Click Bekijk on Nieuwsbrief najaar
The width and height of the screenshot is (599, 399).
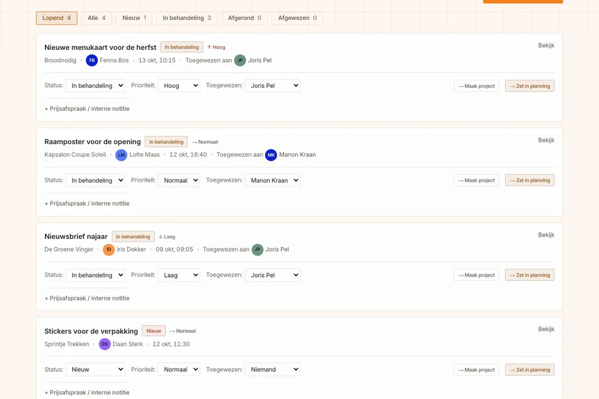pos(546,235)
